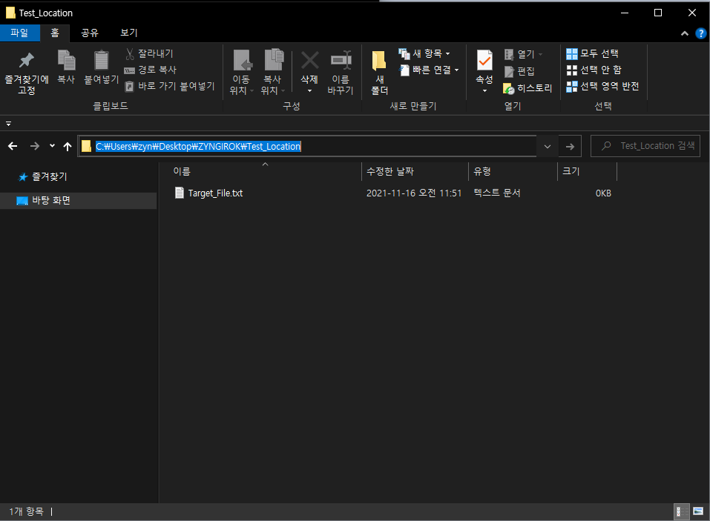
Task: Sort by 크기 (Size) column header
Action: coord(571,171)
